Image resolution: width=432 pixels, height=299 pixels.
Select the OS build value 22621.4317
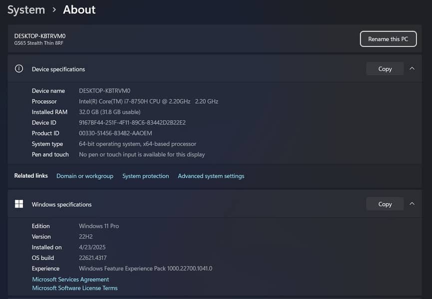coord(93,258)
